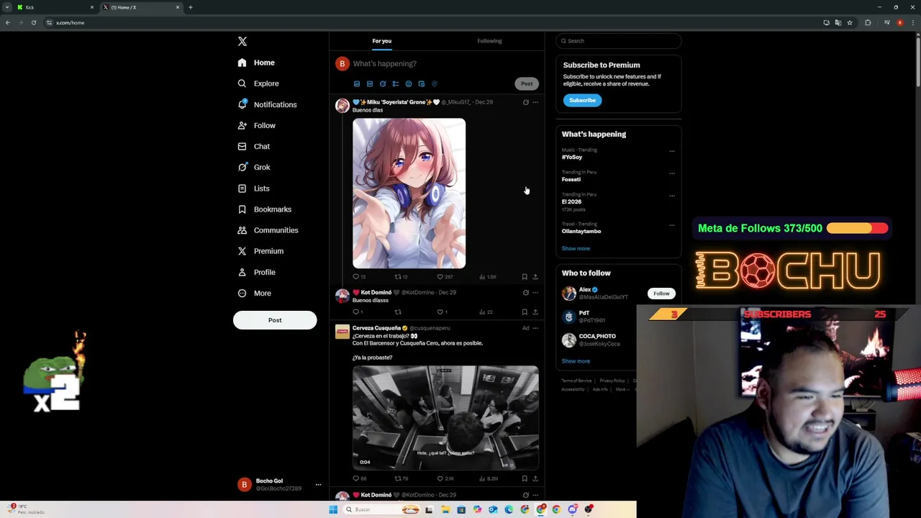Like the Miku Soyerista post

[444, 276]
